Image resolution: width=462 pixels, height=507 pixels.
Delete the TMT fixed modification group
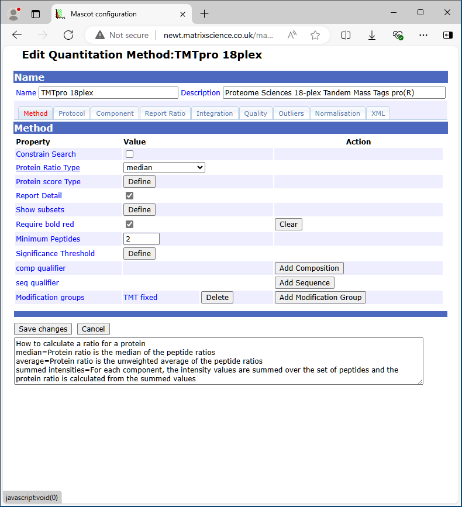point(218,298)
